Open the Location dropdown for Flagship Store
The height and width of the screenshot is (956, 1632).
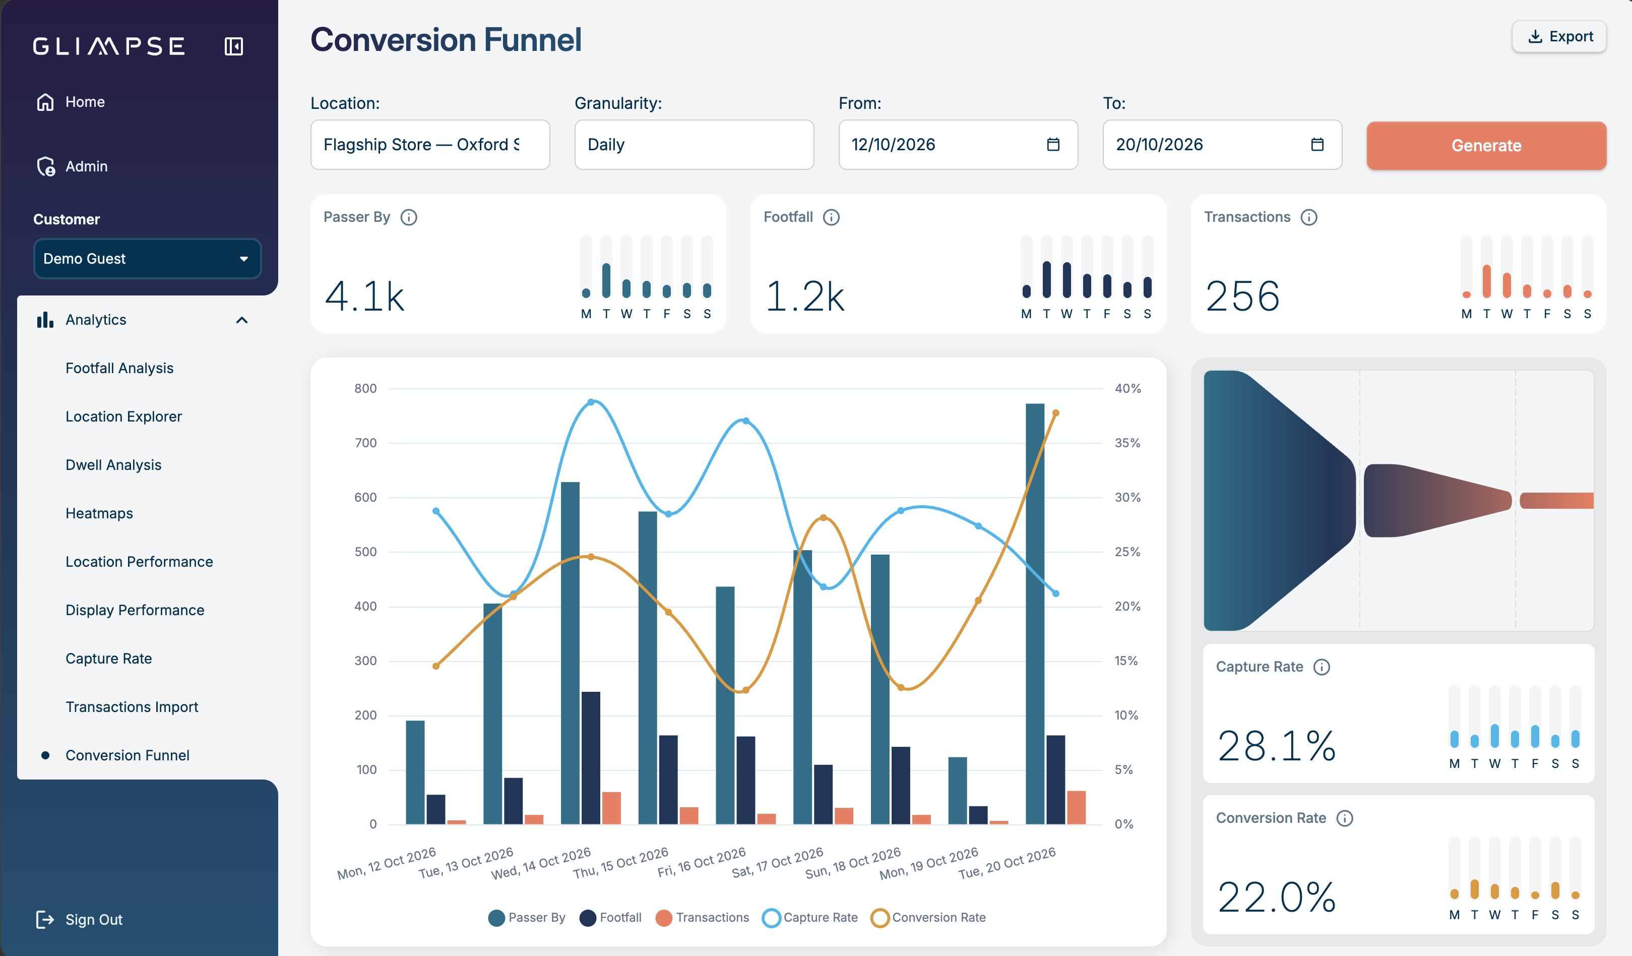(430, 144)
